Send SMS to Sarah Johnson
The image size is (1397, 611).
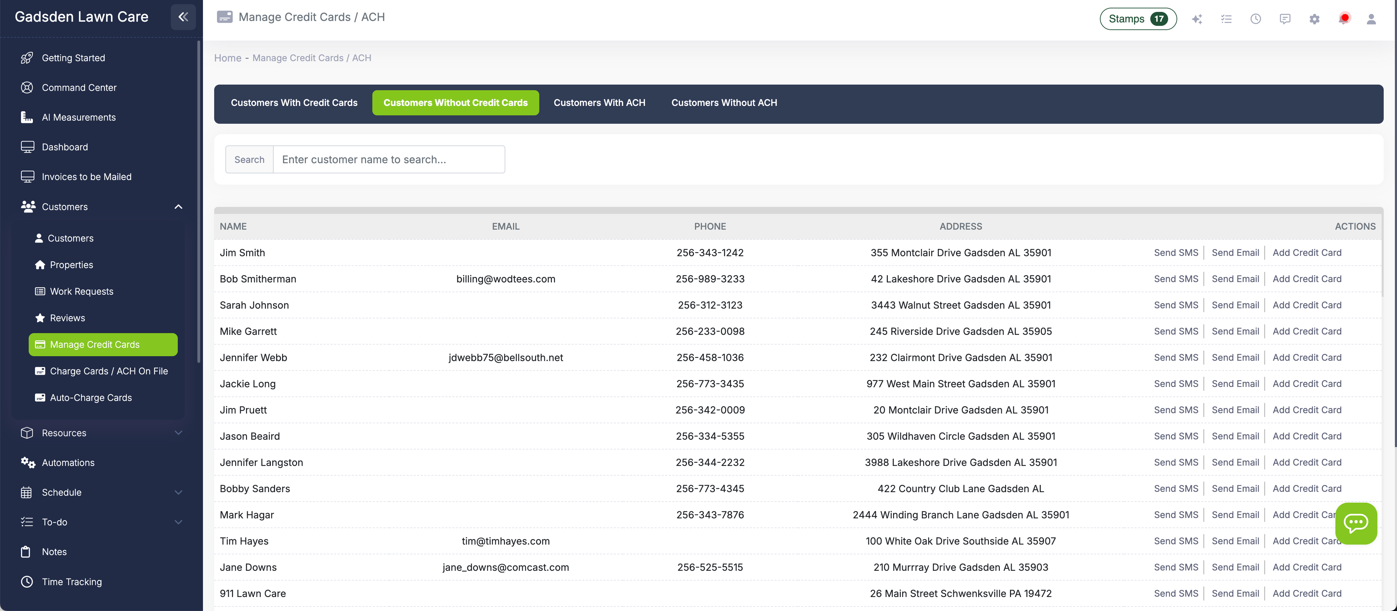[1176, 305]
